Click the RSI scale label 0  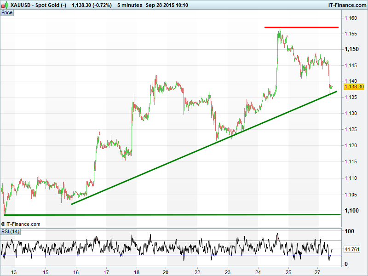click(346, 264)
